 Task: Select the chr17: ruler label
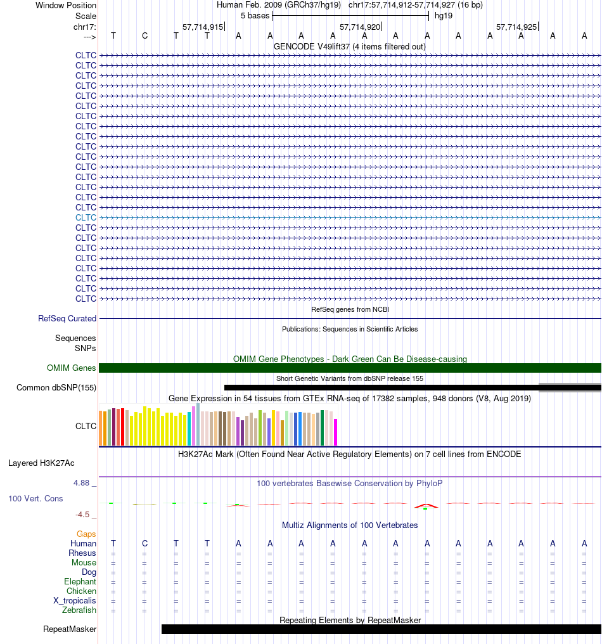pos(84,27)
